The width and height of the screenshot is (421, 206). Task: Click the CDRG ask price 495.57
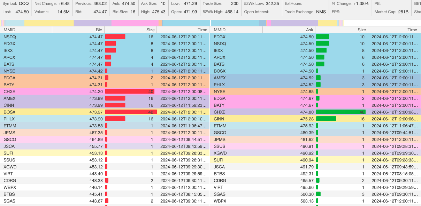coord(307,181)
